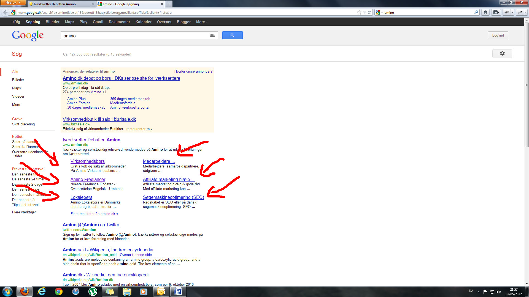Viewport: 529px width, 297px height.
Task: Open Amino acid Wikipedia result
Action: click(108, 250)
